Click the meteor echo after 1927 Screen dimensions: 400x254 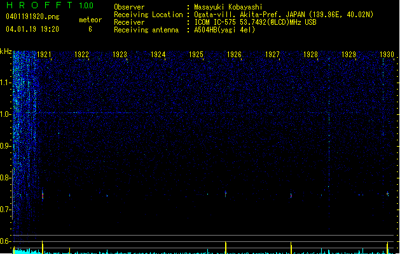point(291,196)
